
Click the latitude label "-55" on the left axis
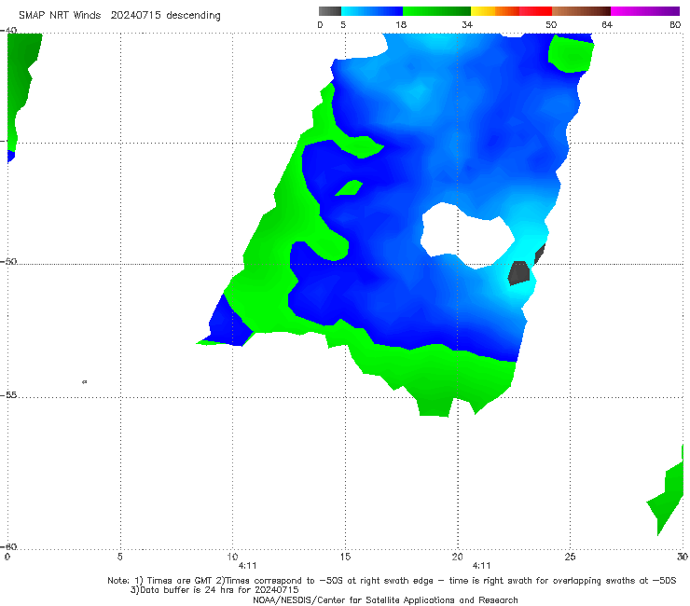(8, 394)
